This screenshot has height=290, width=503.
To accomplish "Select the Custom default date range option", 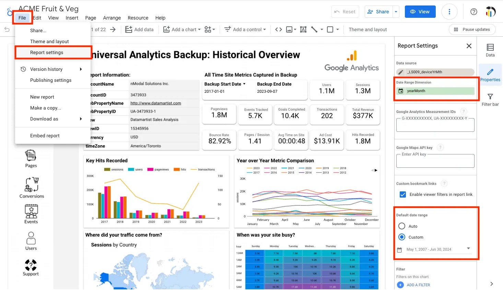I will [x=402, y=237].
